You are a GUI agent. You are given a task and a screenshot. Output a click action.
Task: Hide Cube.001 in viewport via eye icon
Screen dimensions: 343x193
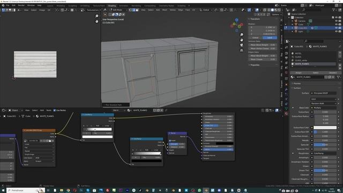[x=336, y=28]
